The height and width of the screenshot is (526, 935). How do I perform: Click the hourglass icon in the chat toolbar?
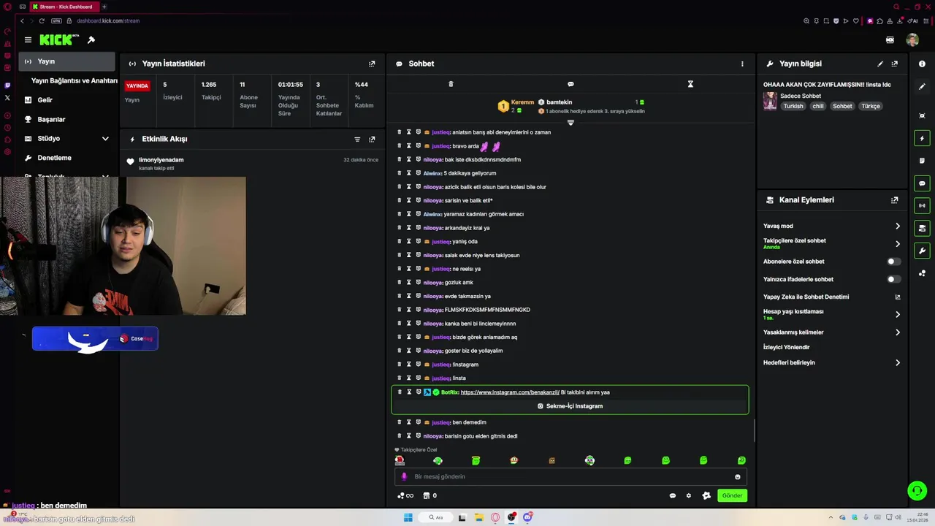(690, 84)
